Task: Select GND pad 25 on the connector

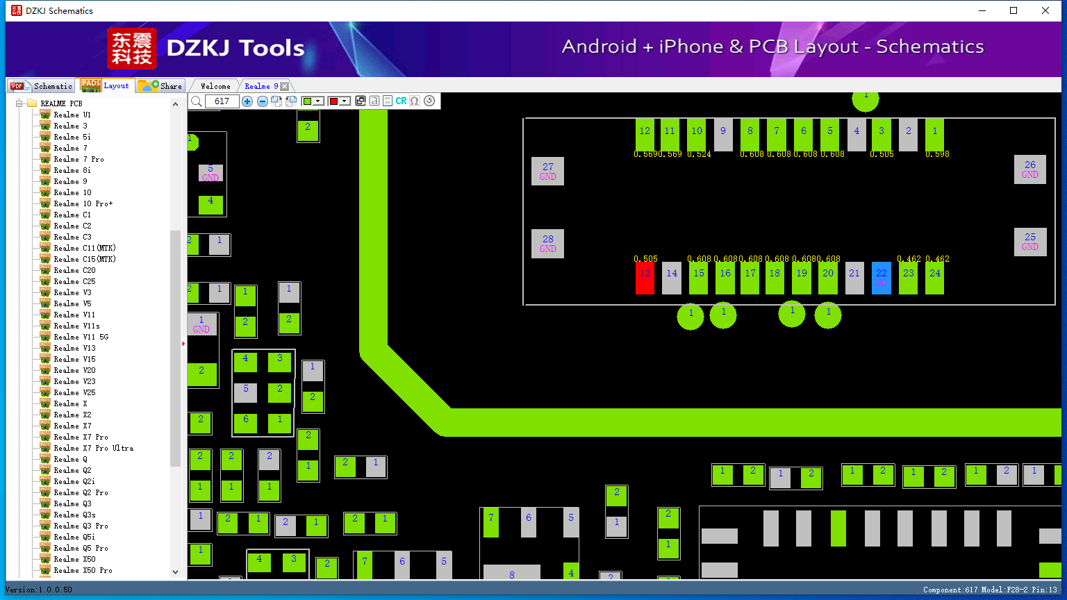Action: 1030,242
